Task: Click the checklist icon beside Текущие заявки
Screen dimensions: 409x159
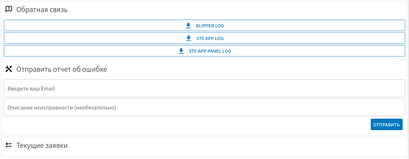Action: pyautogui.click(x=9, y=145)
